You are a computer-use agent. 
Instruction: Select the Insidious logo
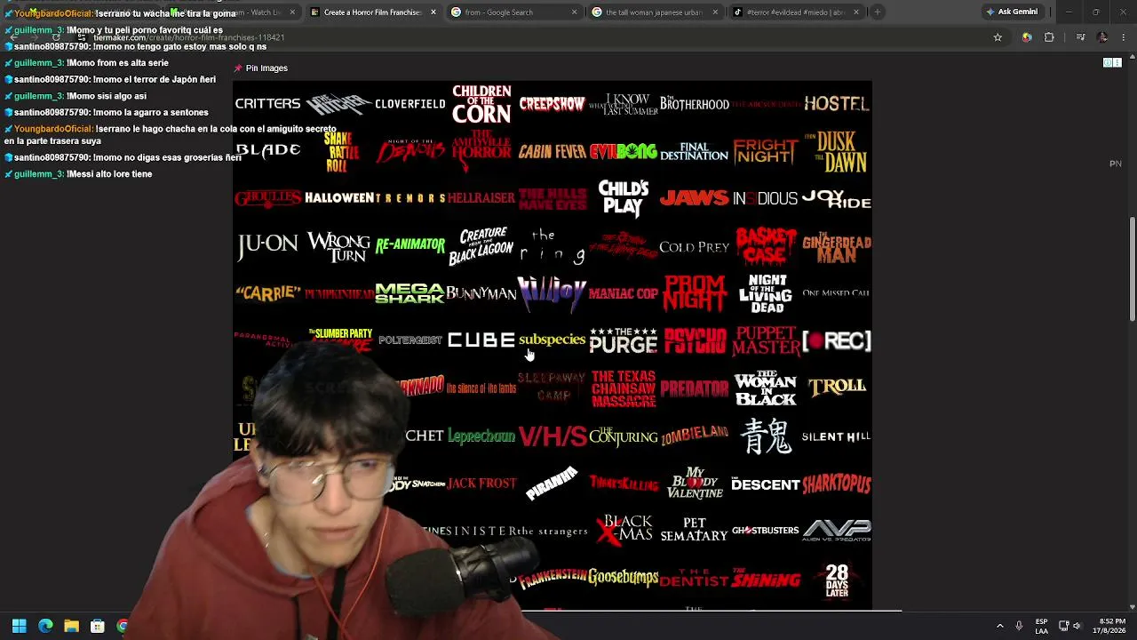point(765,199)
